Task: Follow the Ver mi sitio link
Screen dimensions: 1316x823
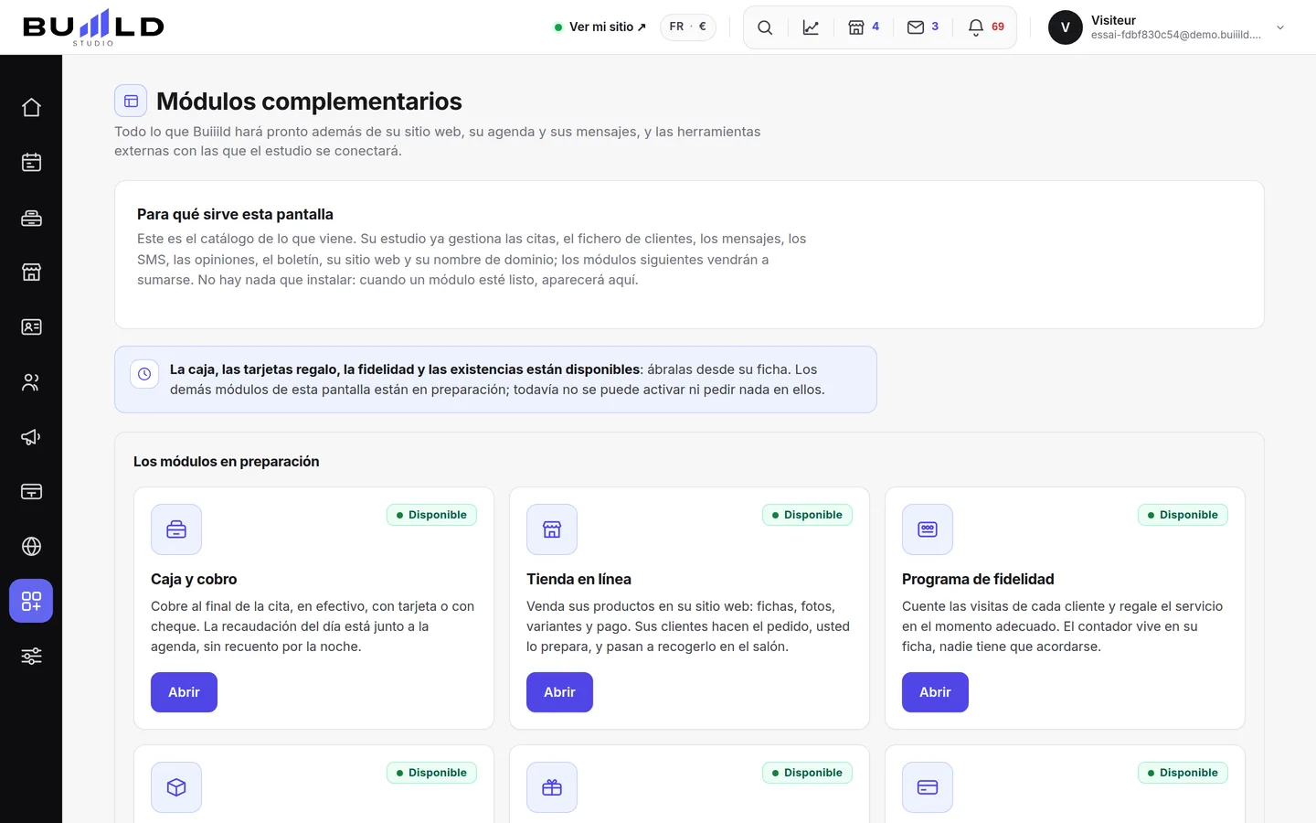Action: pos(600,27)
